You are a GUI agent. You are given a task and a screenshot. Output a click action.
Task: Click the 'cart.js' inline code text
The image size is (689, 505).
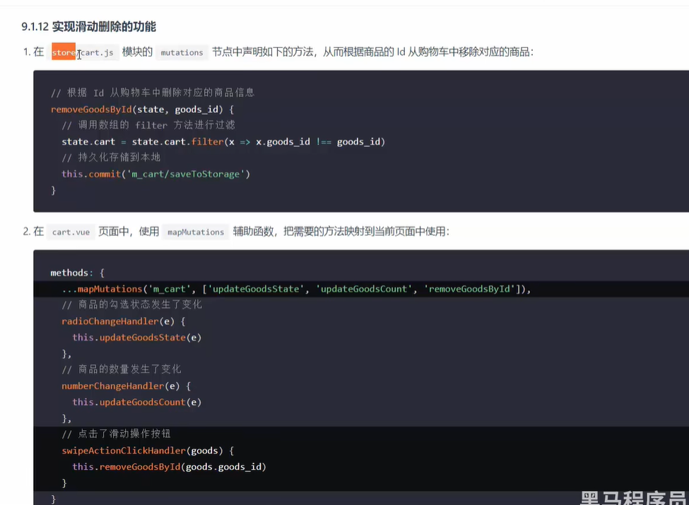[x=97, y=53]
